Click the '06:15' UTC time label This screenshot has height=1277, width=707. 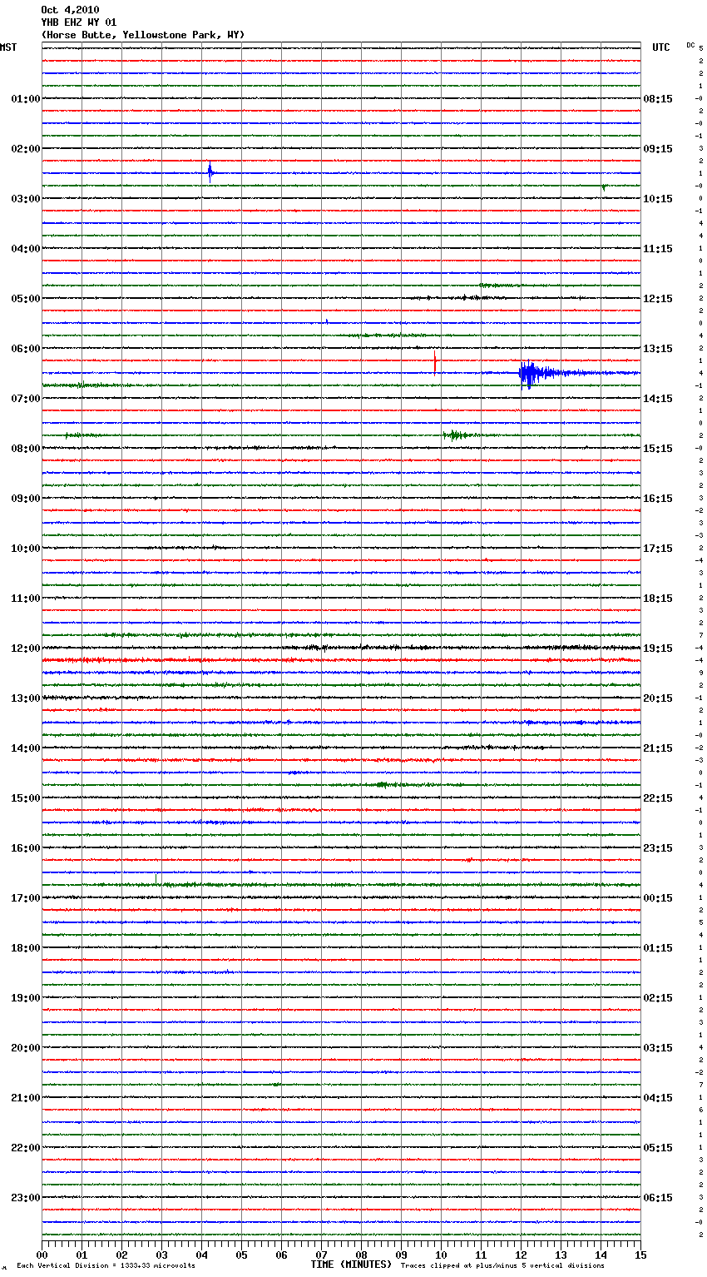658,1198
